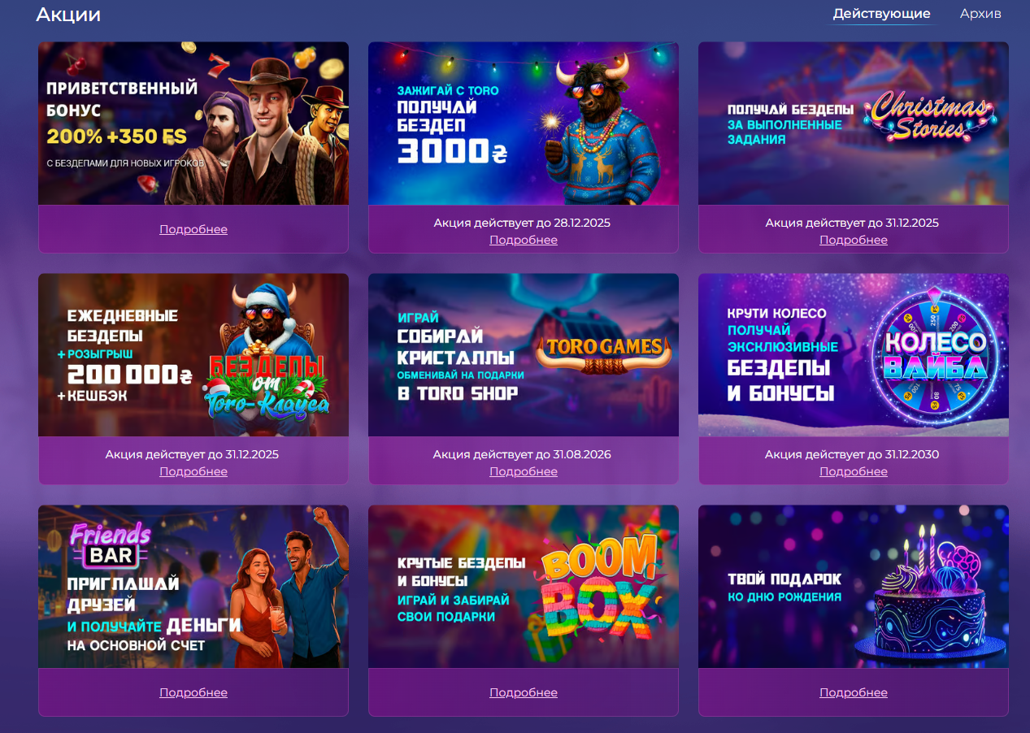Screen dimensions: 1030x733
Task: Click Подробнее under the Ежедневные бездепы promo
Action: [x=193, y=471]
